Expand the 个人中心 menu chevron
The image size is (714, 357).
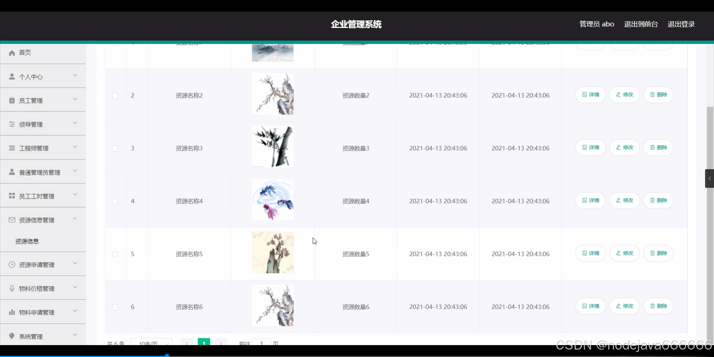click(x=75, y=75)
